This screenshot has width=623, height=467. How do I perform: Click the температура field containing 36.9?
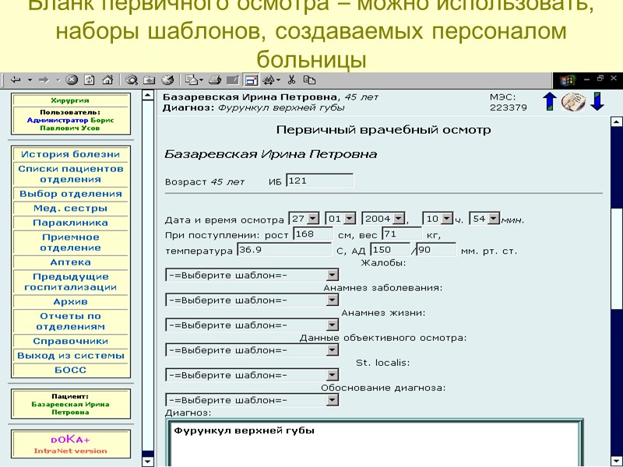[284, 250]
